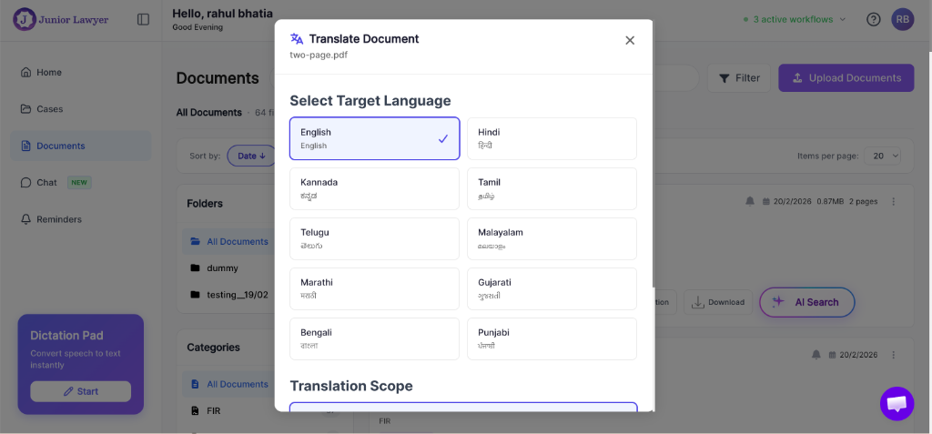Select Marathi language card
Screen dimensions: 932x434
tap(374, 288)
